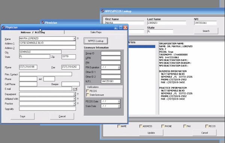Open the PECOS Date dropdown
The image size is (225, 143).
(119, 101)
